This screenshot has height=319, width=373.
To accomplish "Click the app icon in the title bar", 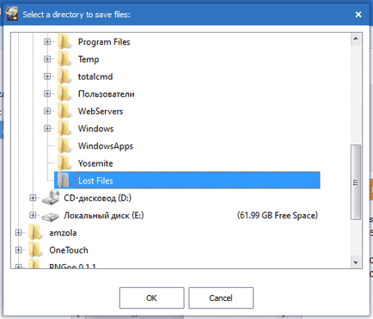I will click(11, 14).
